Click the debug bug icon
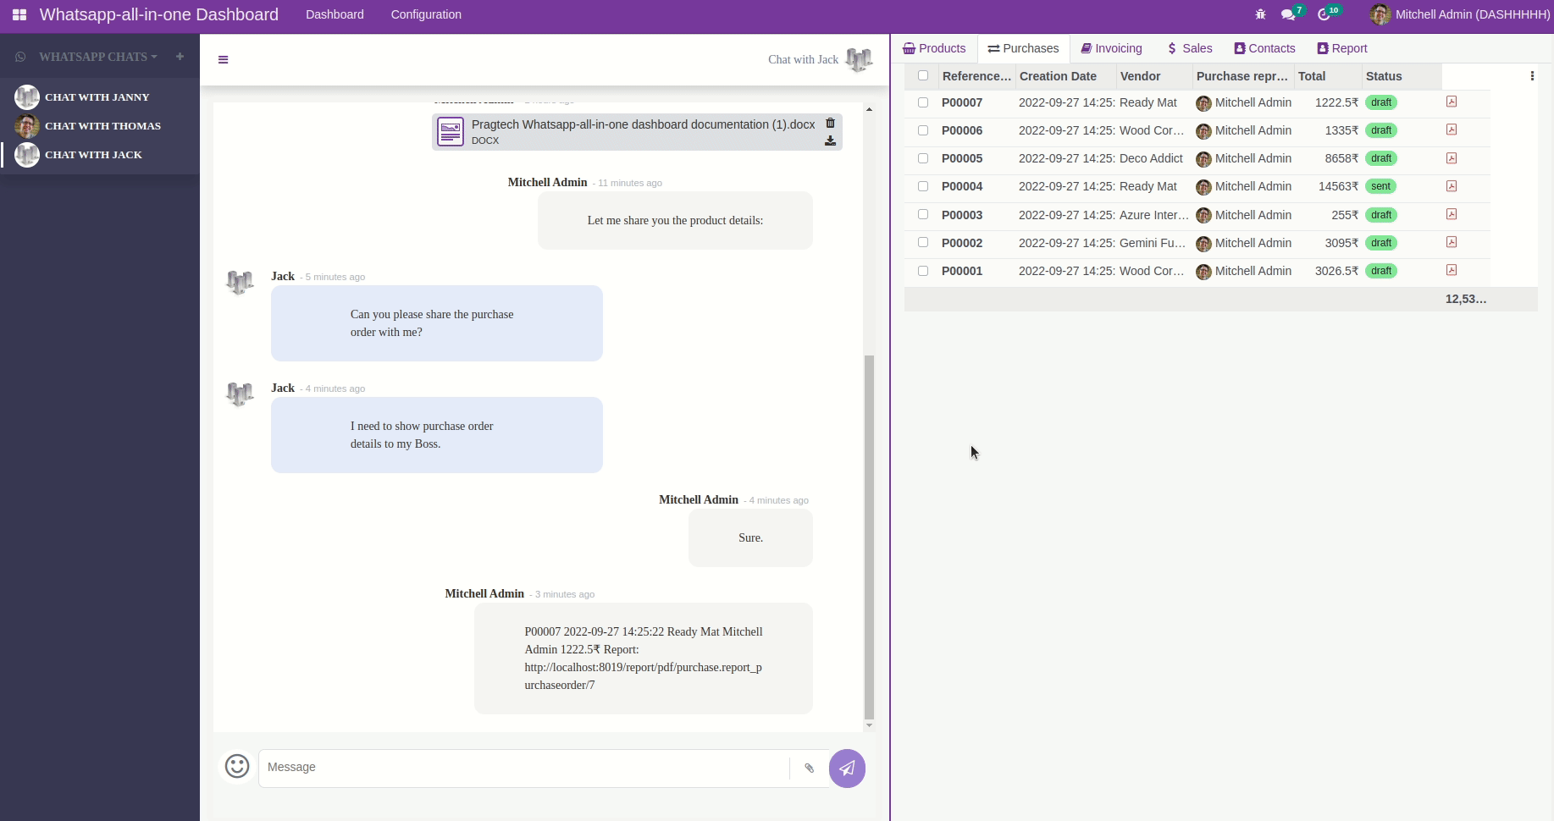Viewport: 1554px width, 821px height. tap(1260, 14)
